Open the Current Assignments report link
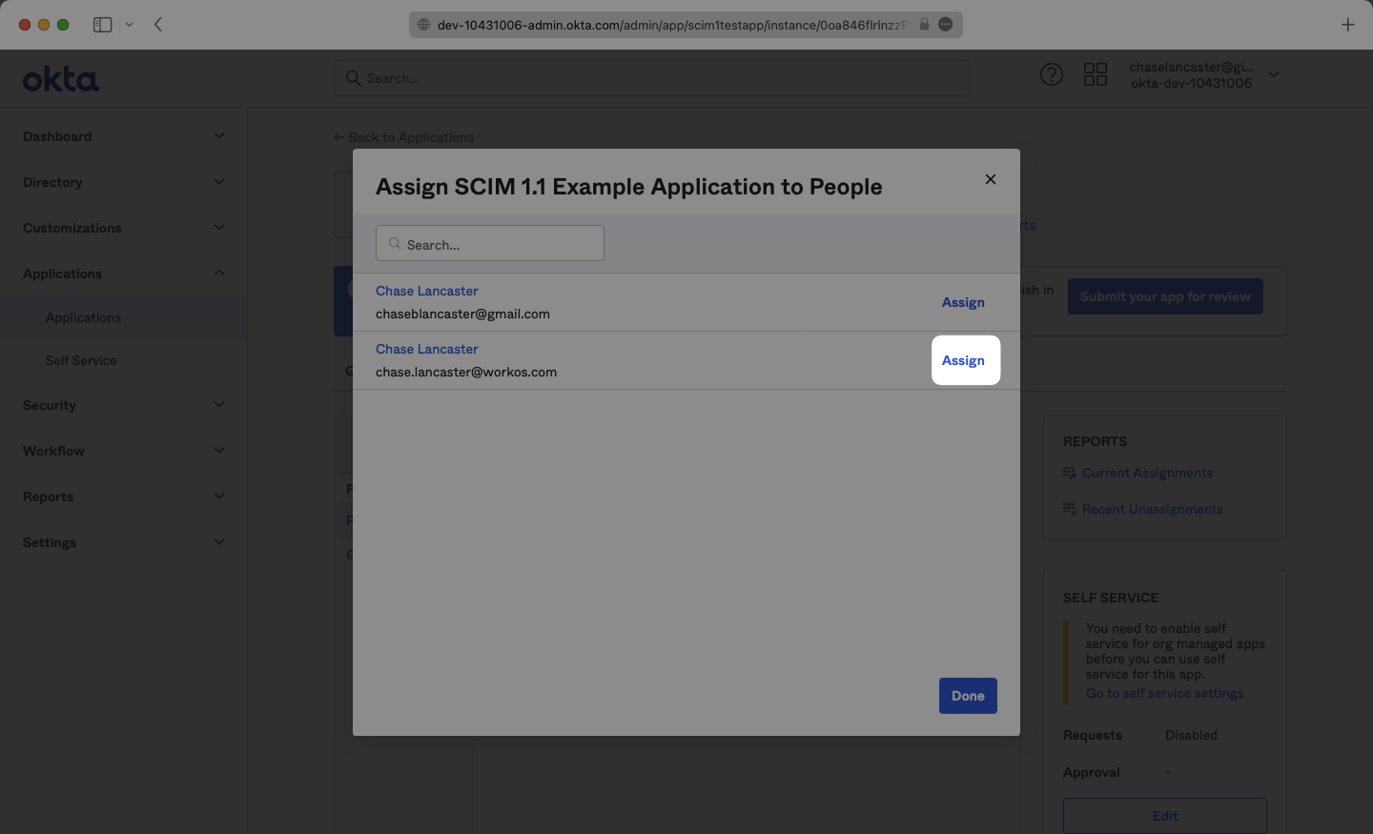This screenshot has height=834, width=1373. pos(1147,474)
